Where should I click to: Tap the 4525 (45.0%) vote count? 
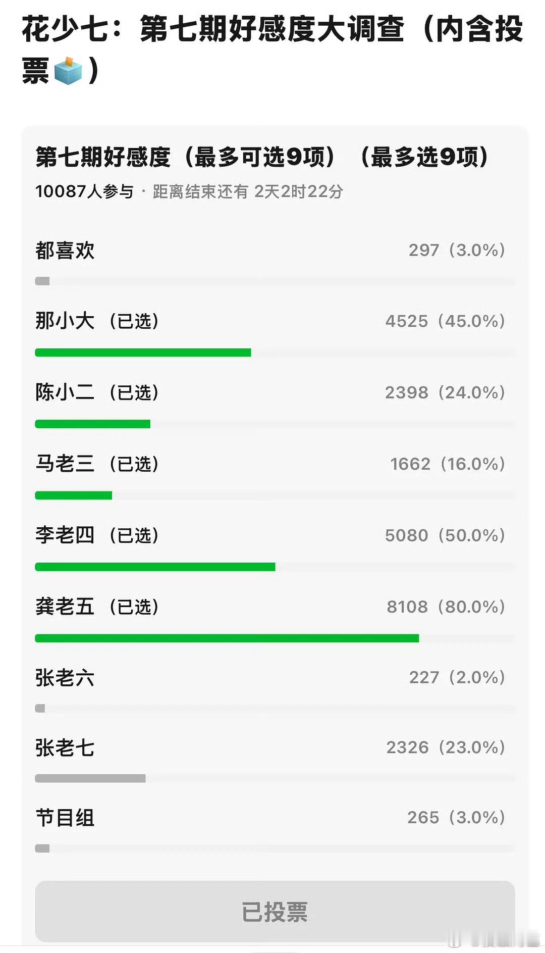pos(445,321)
